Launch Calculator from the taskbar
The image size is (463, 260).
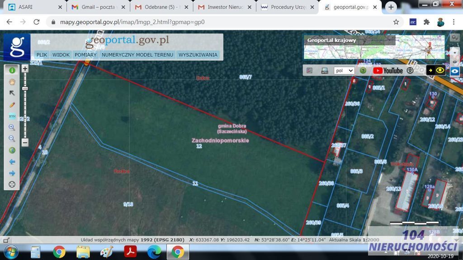tap(35, 252)
